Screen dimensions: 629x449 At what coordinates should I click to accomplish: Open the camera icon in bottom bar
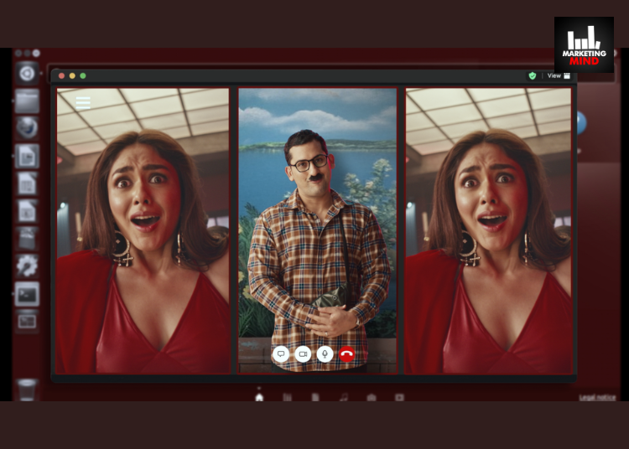[x=371, y=397]
